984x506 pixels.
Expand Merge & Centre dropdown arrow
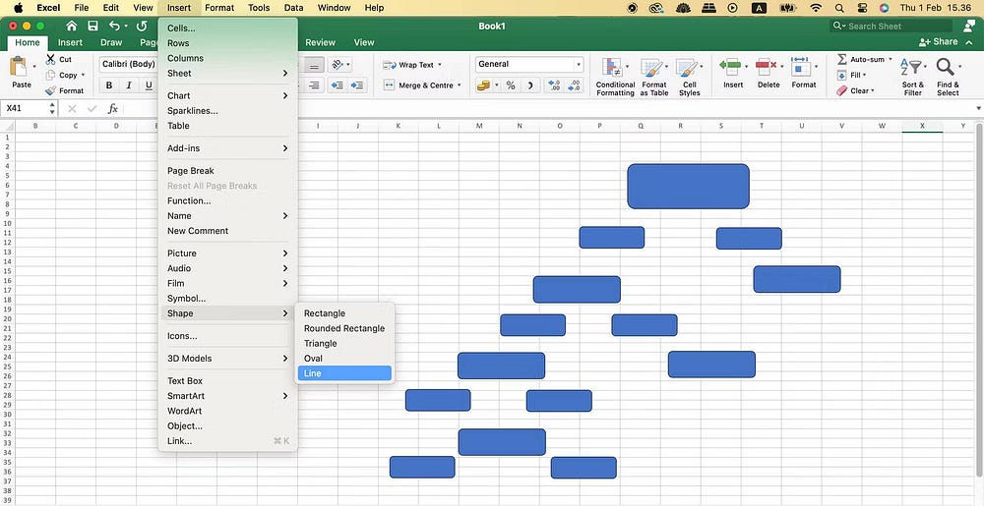[460, 85]
